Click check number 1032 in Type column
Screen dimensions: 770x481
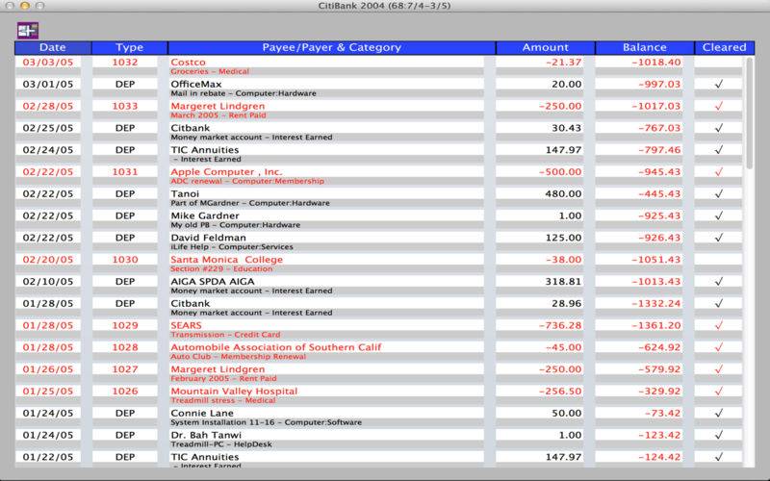click(125, 63)
